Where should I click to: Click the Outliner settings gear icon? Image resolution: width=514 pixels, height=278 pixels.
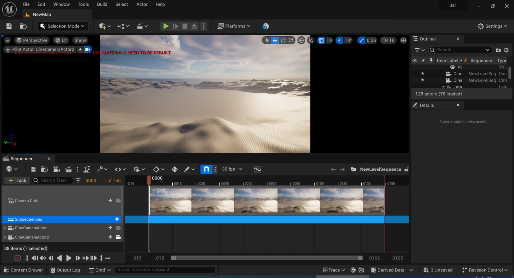coord(506,50)
